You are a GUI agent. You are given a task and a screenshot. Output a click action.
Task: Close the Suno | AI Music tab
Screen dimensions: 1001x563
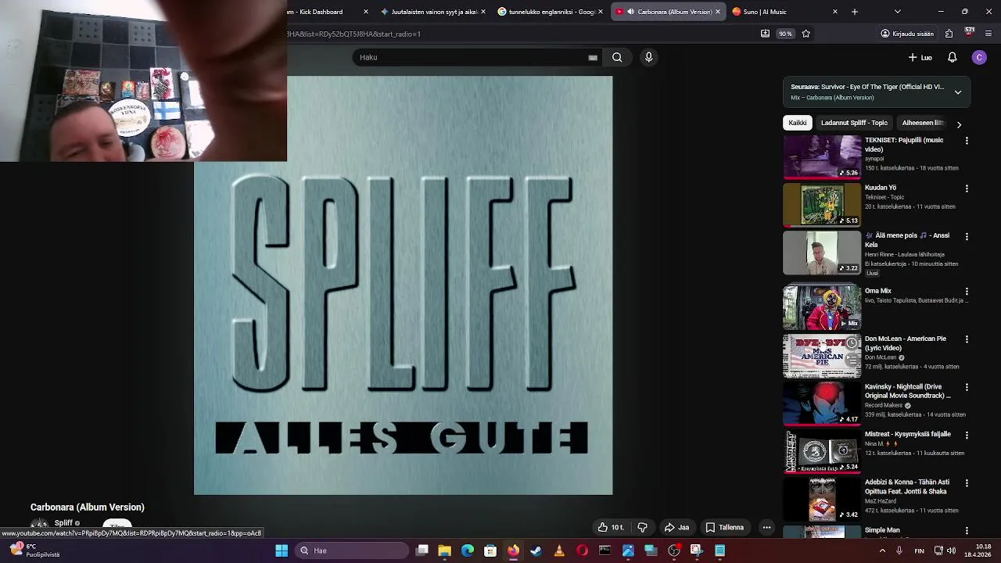tap(834, 12)
